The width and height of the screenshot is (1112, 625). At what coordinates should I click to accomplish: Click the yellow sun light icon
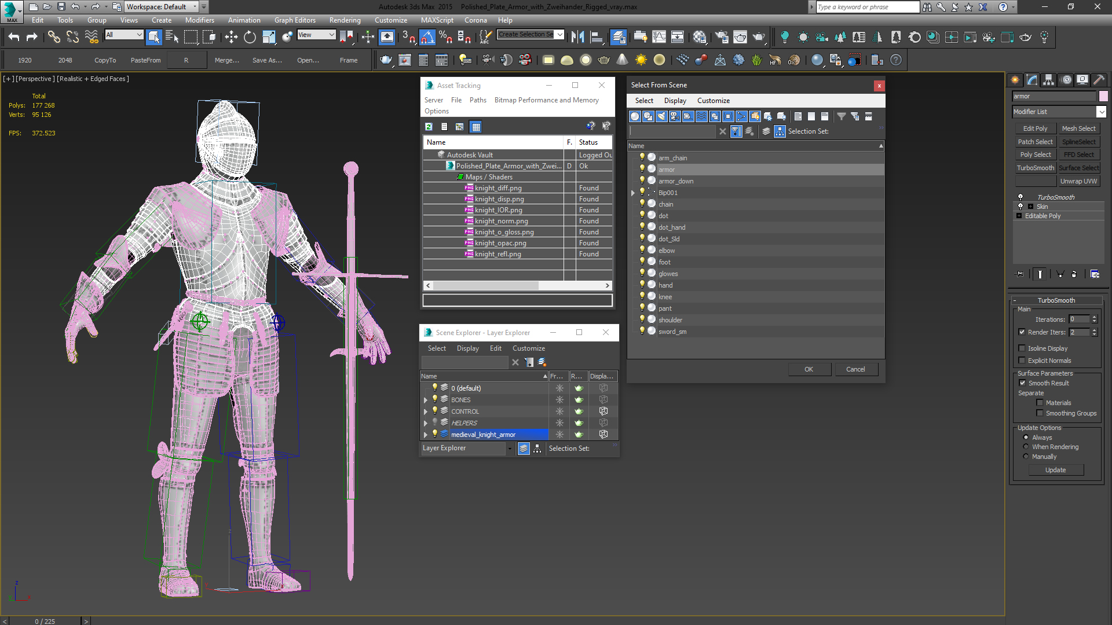[641, 60]
